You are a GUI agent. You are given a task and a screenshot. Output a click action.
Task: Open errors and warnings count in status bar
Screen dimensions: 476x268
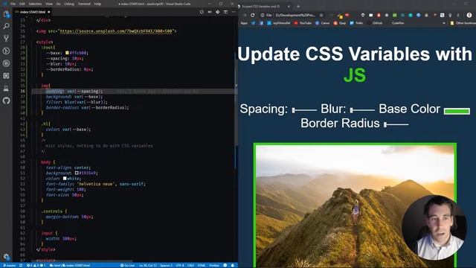point(36,265)
